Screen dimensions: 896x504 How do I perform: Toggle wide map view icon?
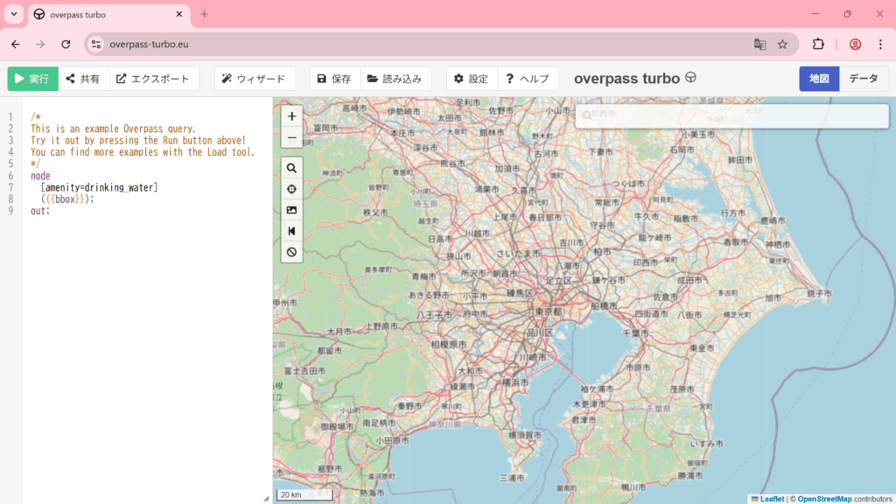point(292,231)
